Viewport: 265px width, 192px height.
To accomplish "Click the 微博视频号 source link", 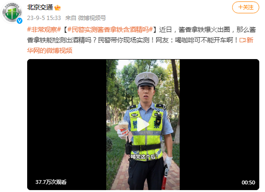I will click(x=92, y=18).
